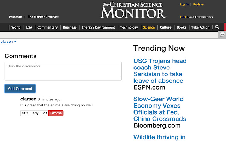Remove the clarsen comment

click(56, 113)
